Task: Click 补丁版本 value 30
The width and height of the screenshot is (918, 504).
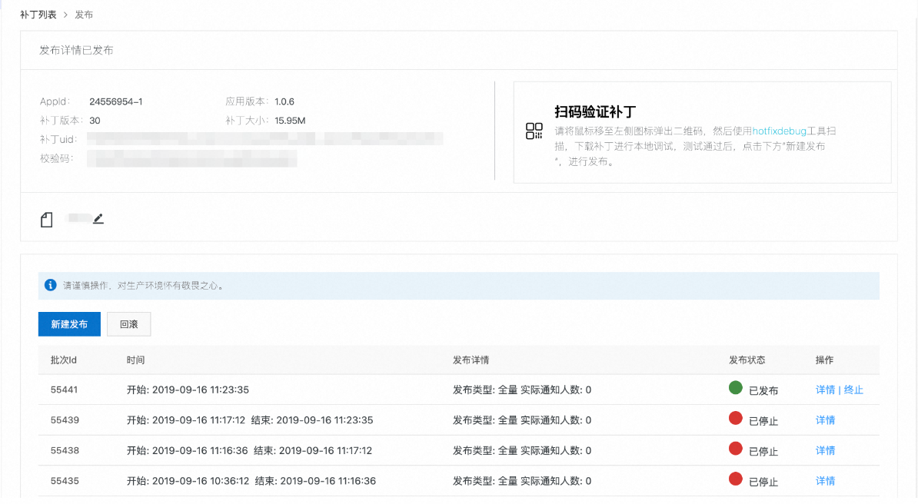Action: point(95,121)
